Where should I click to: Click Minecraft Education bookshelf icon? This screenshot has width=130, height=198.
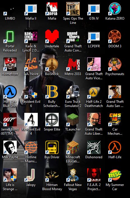point(73,147)
